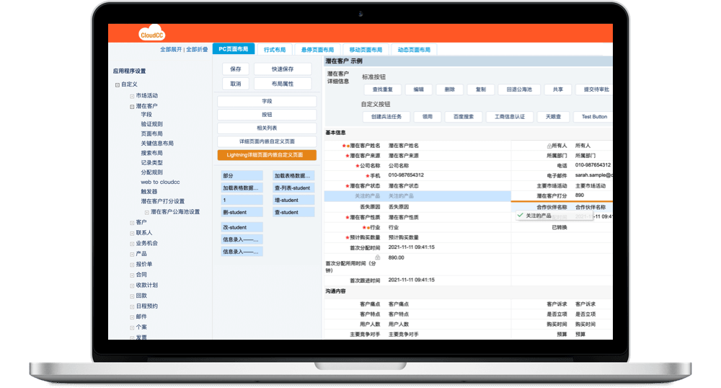Click the 天眼查 custom button
The image size is (721, 388).
[553, 117]
